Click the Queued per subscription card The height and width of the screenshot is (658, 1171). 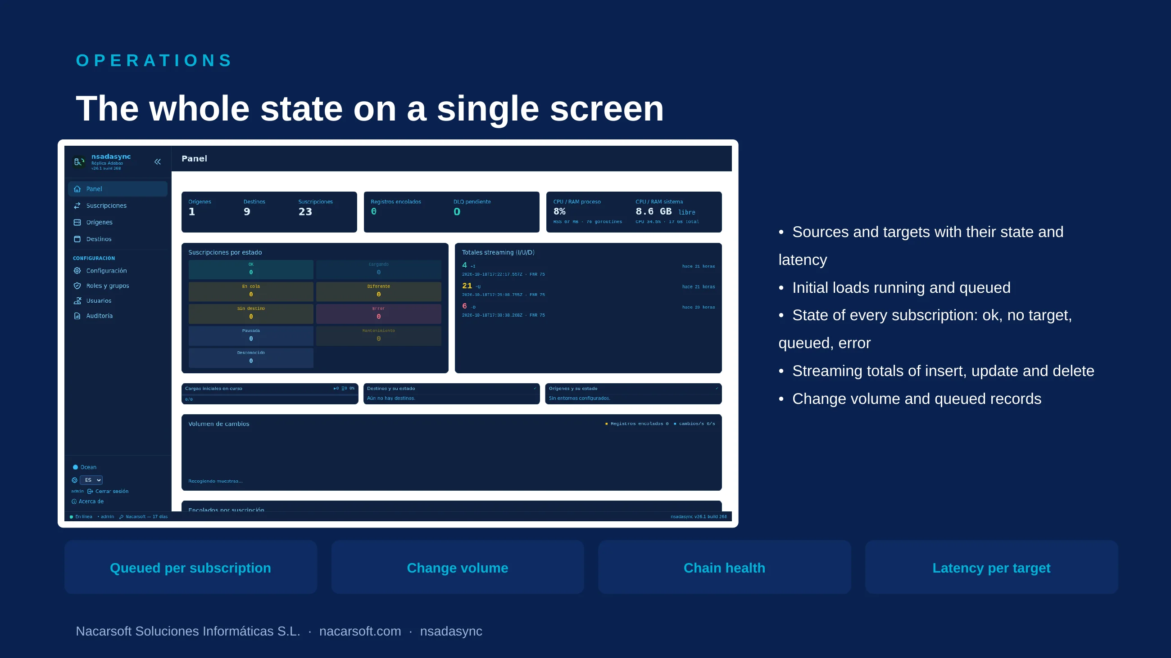click(x=191, y=567)
